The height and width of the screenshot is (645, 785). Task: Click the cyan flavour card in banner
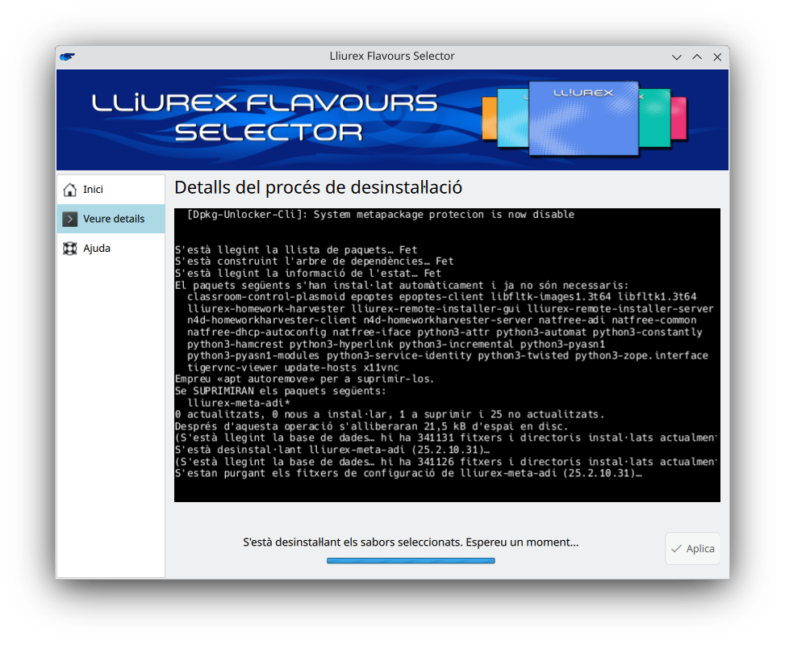512,119
